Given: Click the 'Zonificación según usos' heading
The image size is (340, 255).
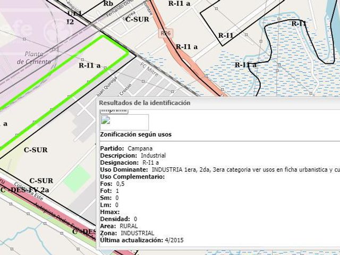Looking at the screenshot, I should pos(136,134).
